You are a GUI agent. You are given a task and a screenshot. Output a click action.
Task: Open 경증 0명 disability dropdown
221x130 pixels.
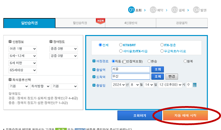point(64,56)
